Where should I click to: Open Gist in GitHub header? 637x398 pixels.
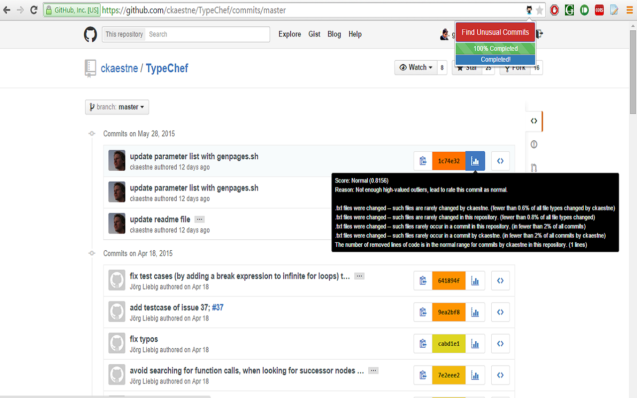(x=315, y=34)
